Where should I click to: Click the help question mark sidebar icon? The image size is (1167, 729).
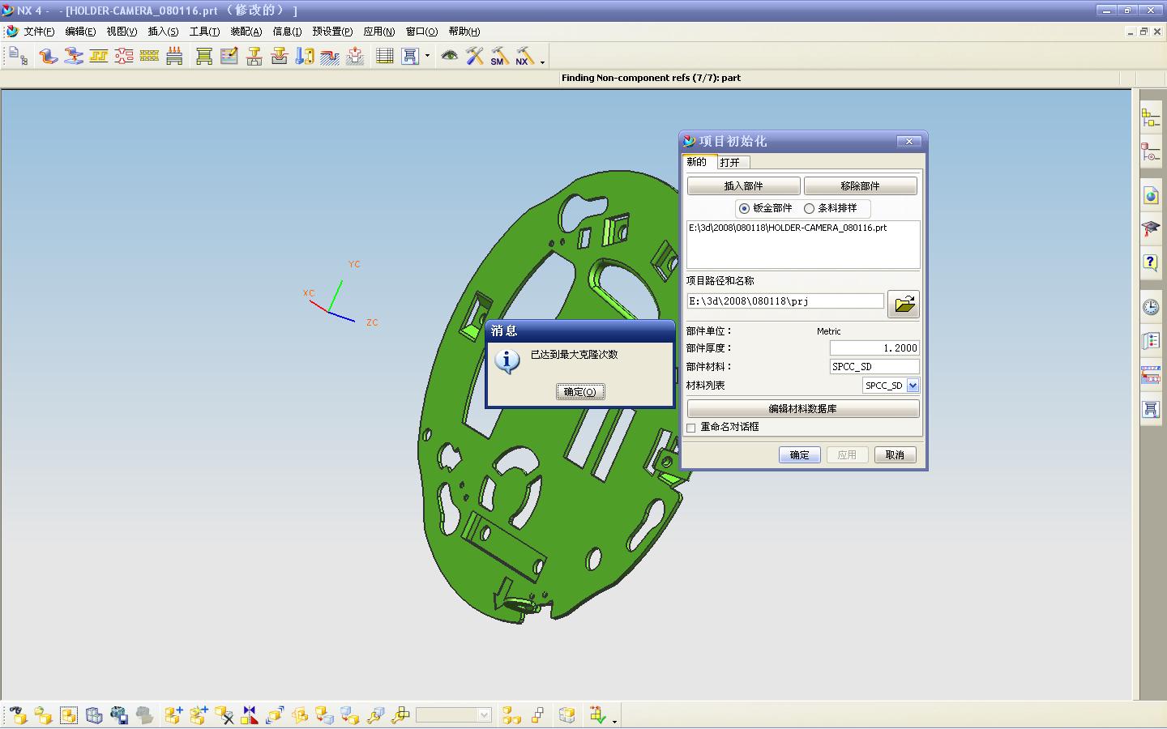[x=1151, y=262]
